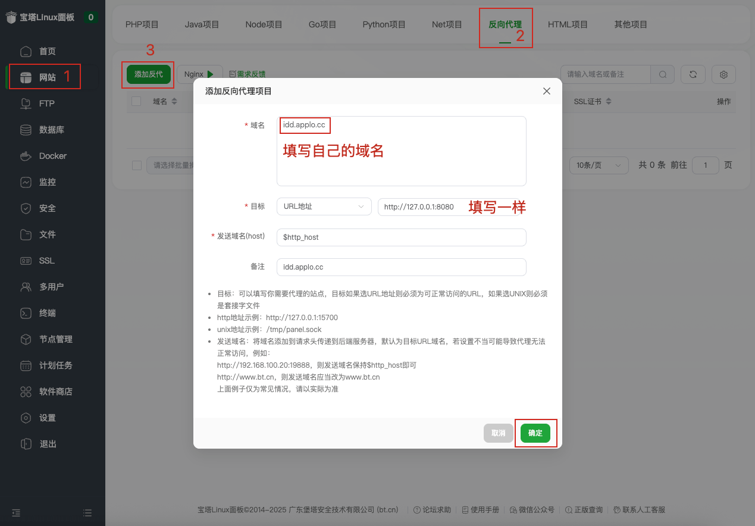This screenshot has height=526, width=755.
Task: Click the 发送域名 host input field
Action: [x=401, y=237]
